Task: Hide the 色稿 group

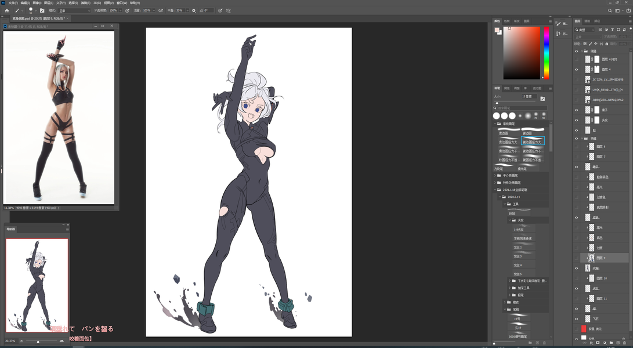Action: coord(577,139)
